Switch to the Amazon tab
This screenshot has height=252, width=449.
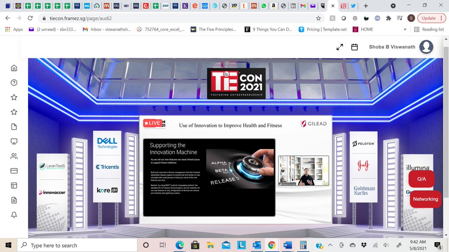(x=274, y=6)
